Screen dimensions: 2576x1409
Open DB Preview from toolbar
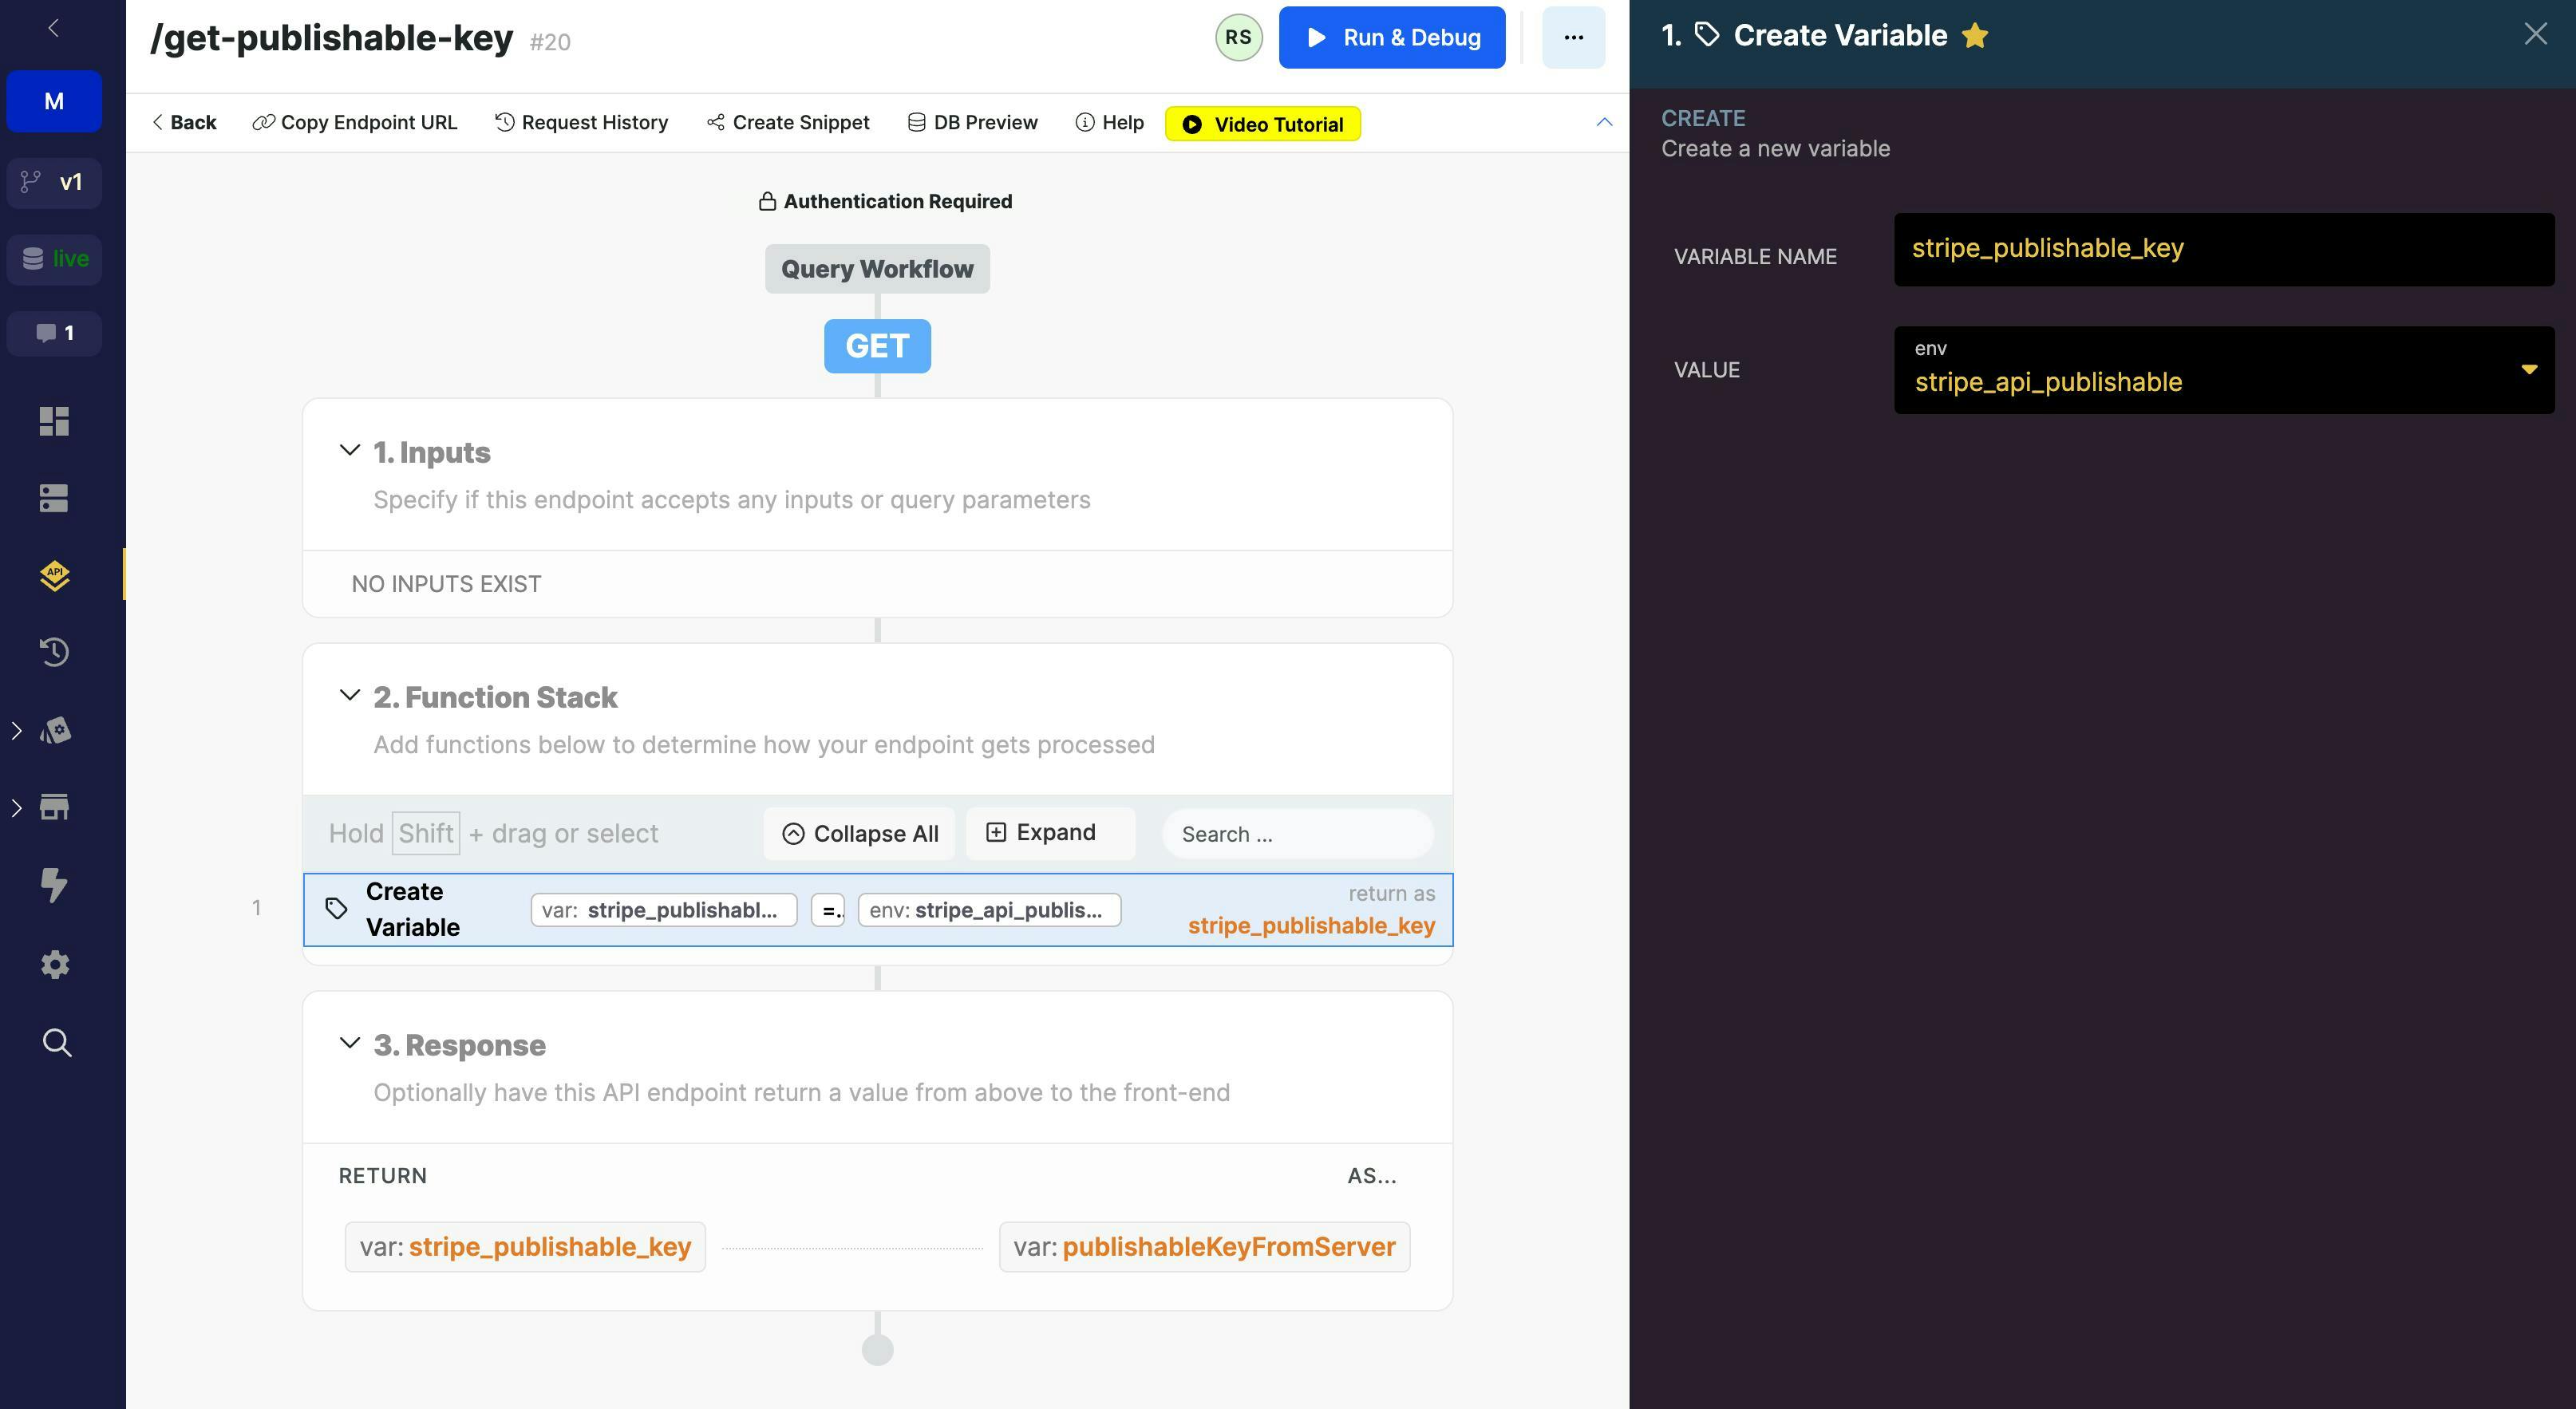972,123
